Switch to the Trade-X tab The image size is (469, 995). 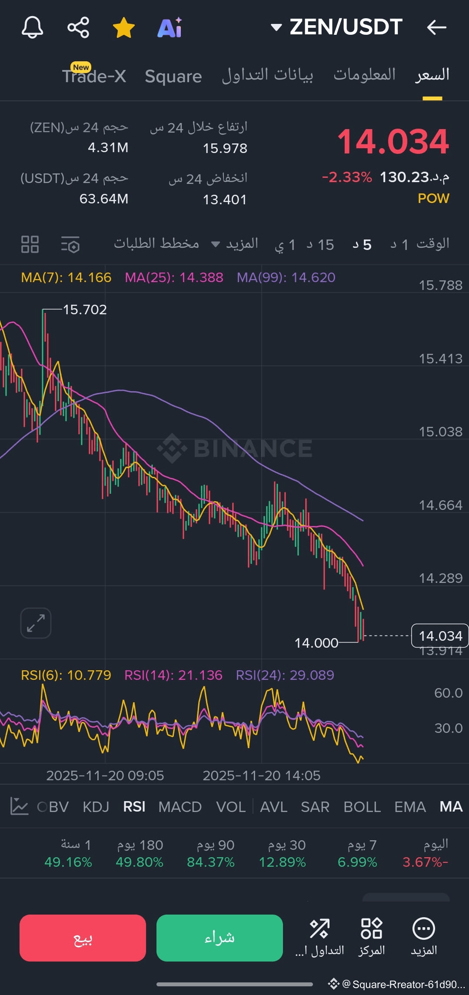(x=94, y=76)
